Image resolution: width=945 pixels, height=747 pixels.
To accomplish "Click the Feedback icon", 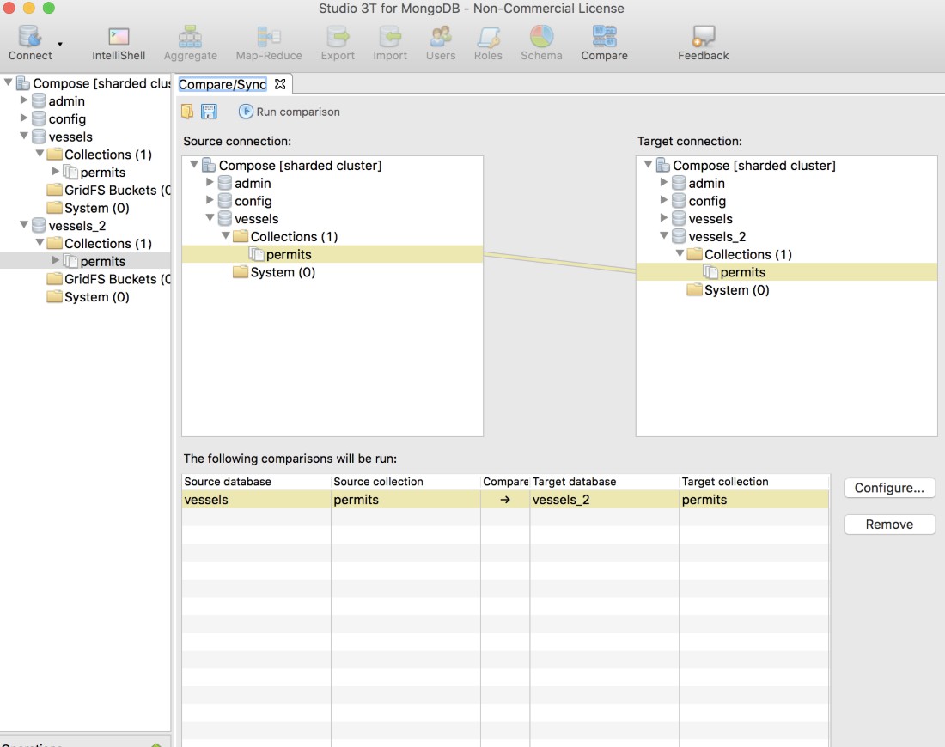I will click(x=703, y=42).
